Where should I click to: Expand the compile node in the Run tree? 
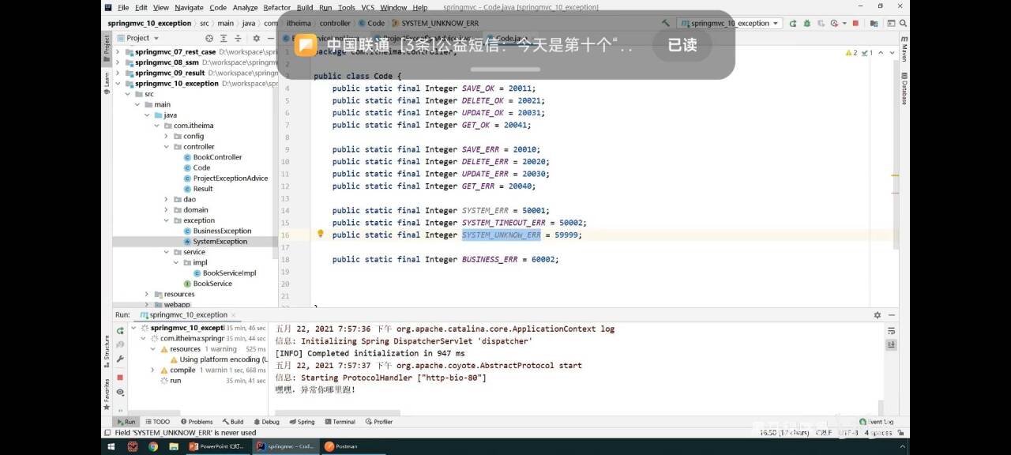click(x=152, y=370)
